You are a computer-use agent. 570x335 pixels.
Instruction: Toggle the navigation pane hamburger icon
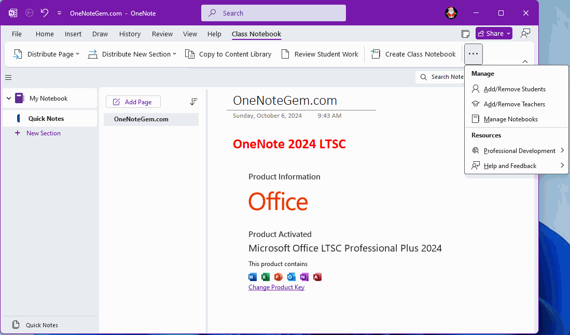coord(8,77)
